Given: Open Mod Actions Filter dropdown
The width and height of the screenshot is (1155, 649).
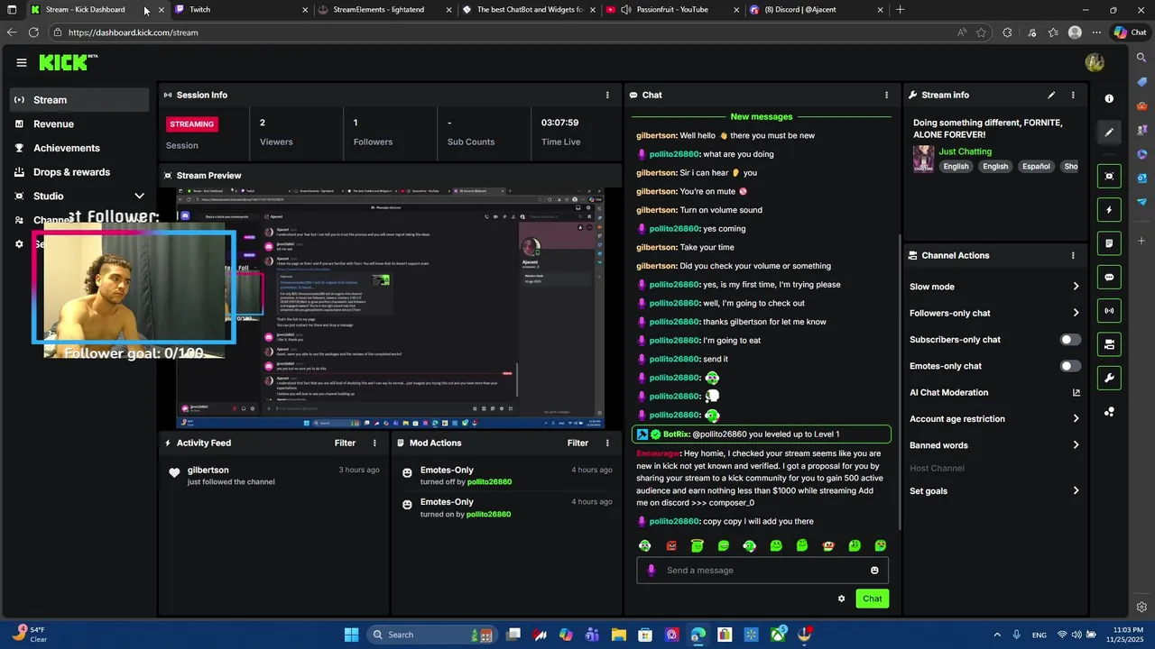Looking at the screenshot, I should click(x=577, y=443).
